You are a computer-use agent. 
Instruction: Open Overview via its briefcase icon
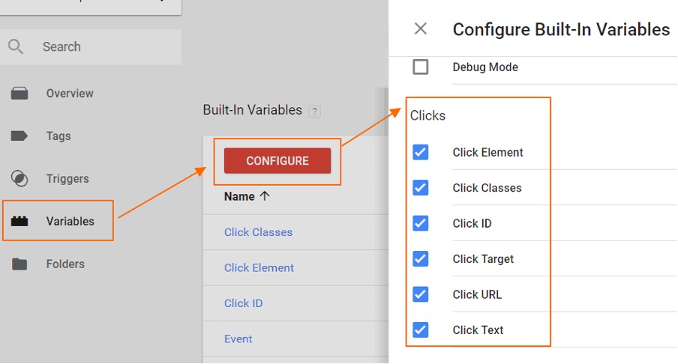[x=19, y=94]
